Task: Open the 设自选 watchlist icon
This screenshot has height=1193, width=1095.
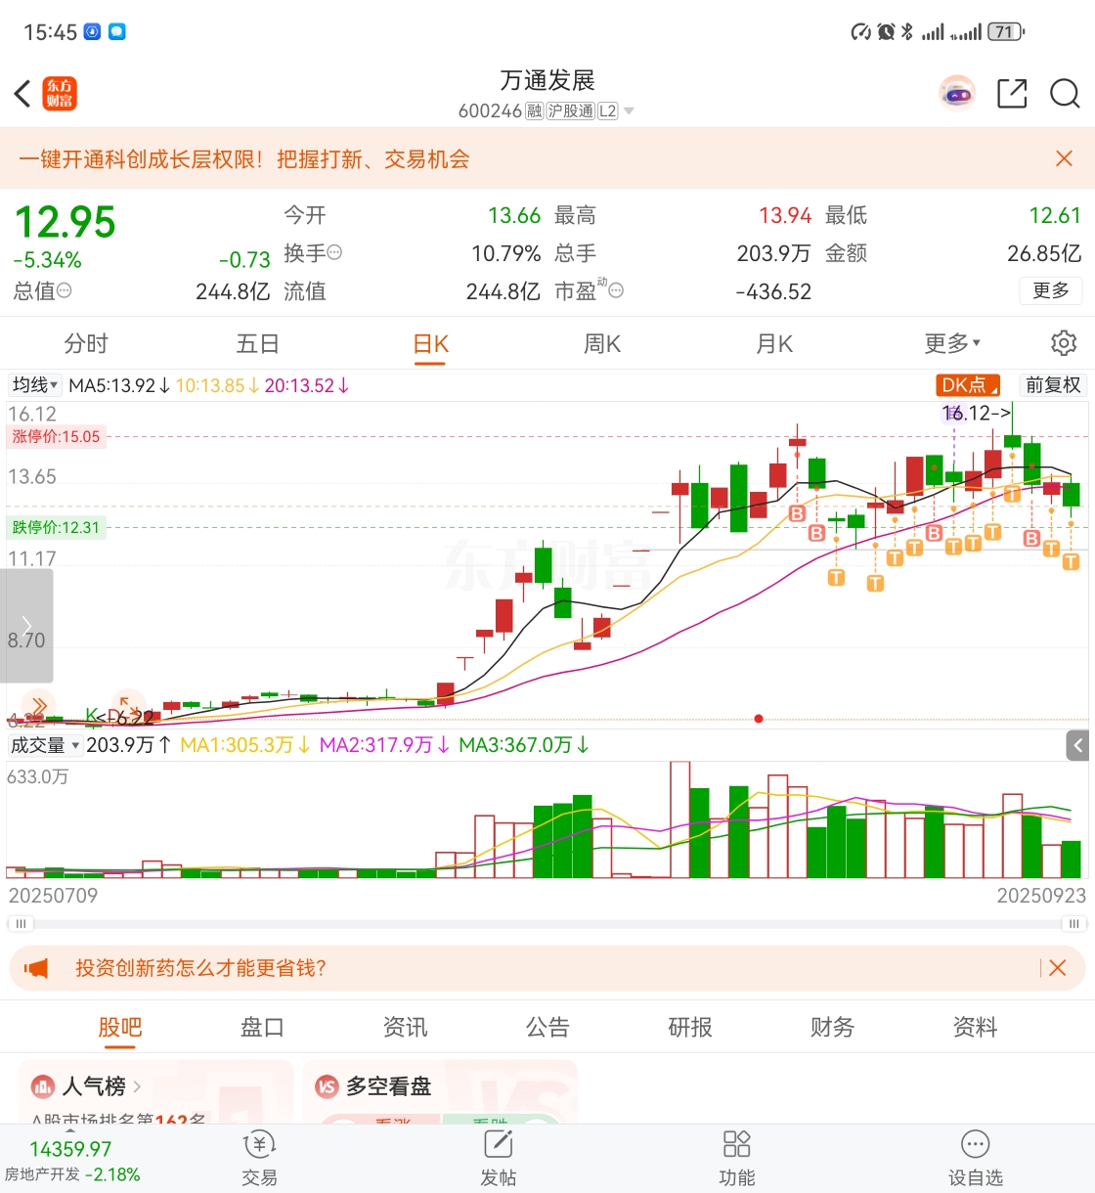Action: (975, 1144)
